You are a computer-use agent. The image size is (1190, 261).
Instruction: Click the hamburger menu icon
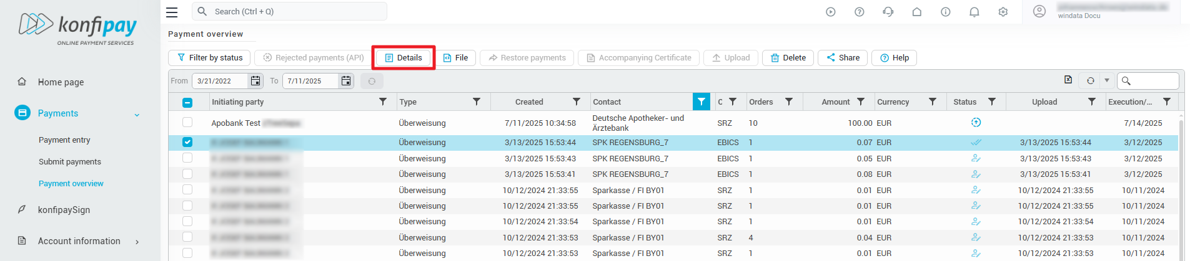(172, 12)
